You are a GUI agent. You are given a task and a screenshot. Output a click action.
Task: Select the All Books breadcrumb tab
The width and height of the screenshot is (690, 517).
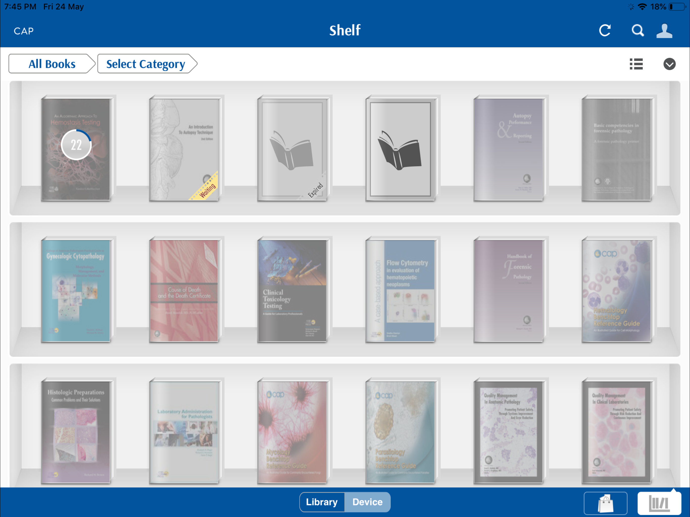[52, 64]
